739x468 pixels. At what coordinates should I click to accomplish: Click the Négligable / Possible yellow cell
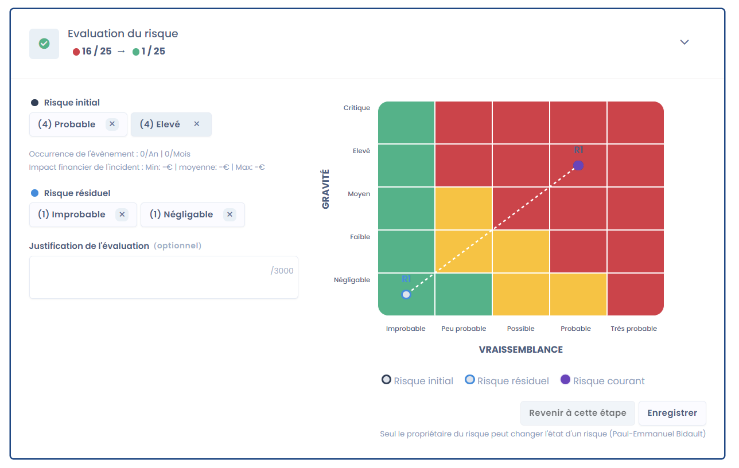521,294
